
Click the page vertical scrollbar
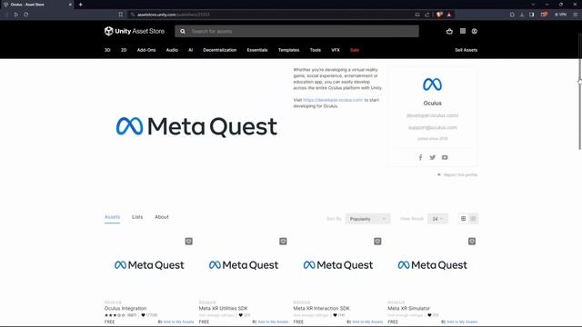pyautogui.click(x=580, y=91)
